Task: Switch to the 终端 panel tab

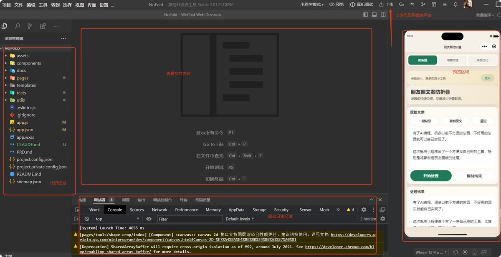Action: pos(183,200)
